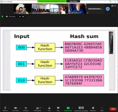This screenshot has width=118, height=112.
Task: Click the green encryption shield icon
Action: (2, 16)
